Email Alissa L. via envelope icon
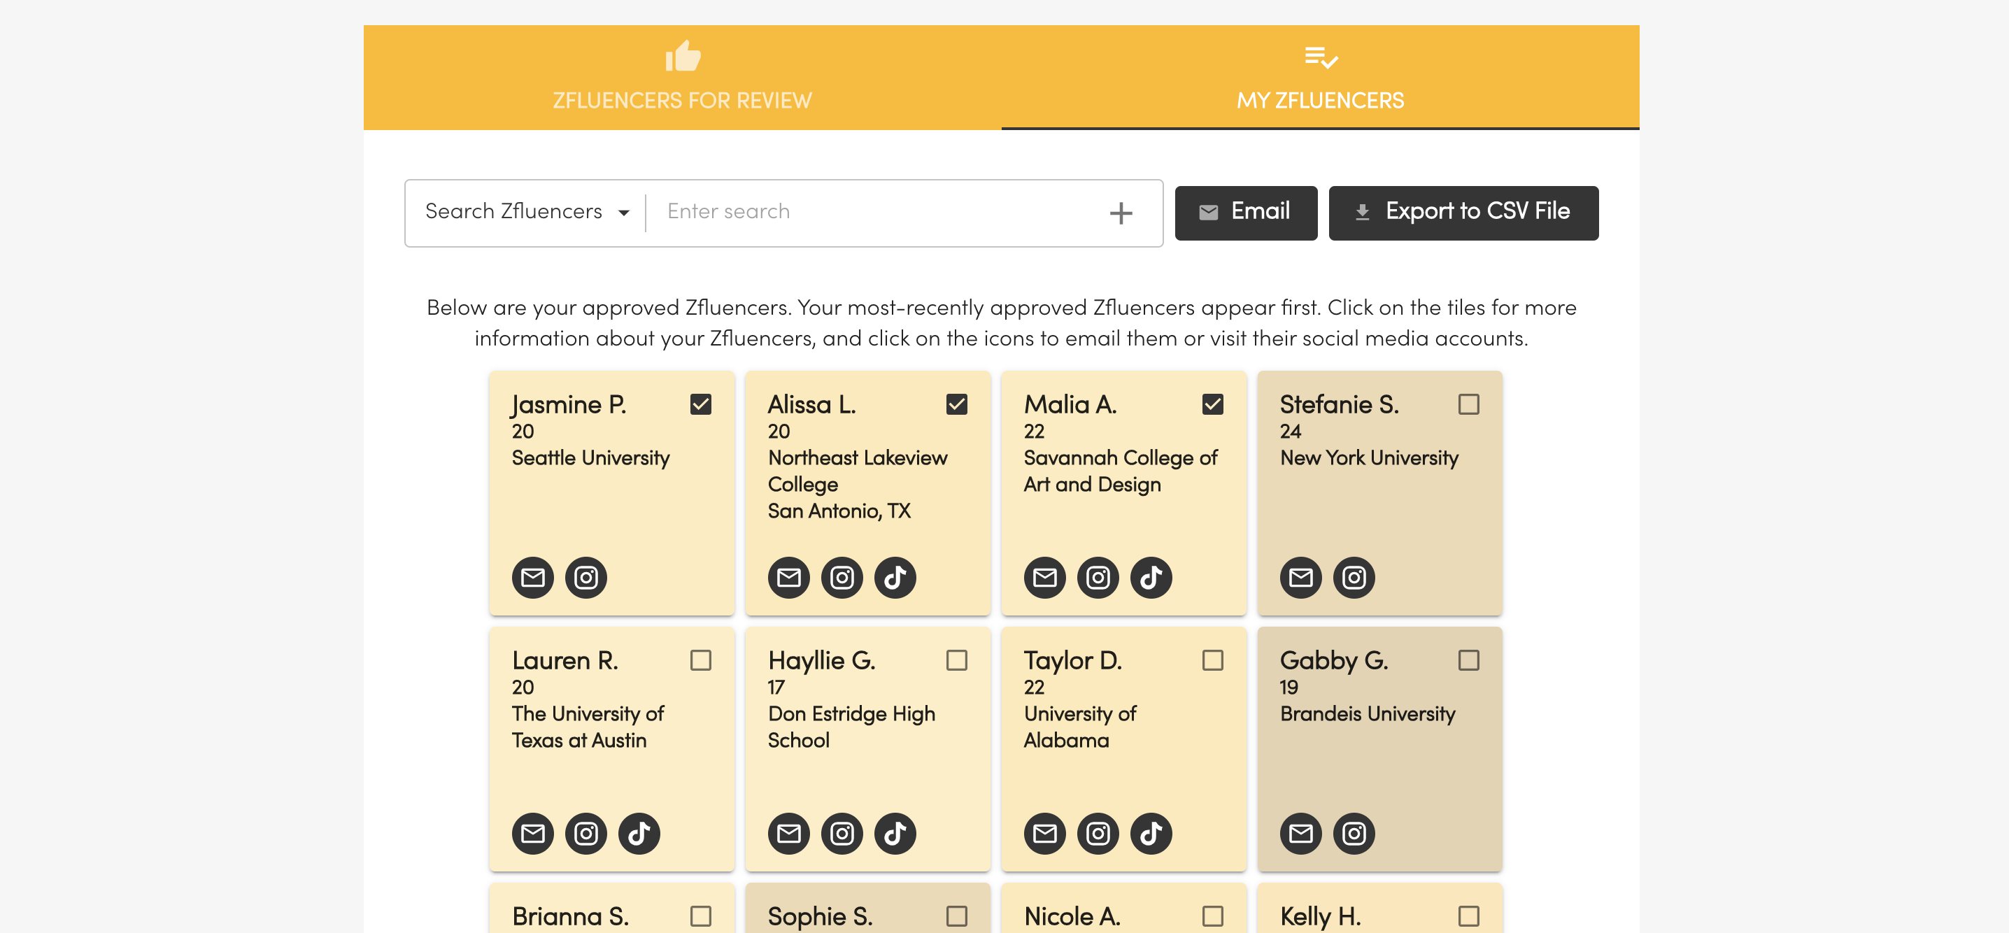The height and width of the screenshot is (933, 2009). pos(788,578)
